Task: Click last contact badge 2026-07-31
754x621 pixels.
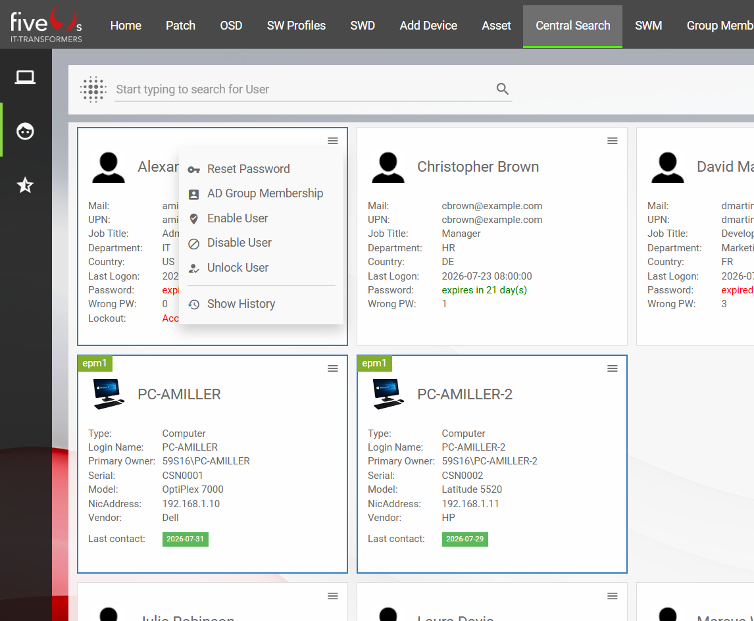Action: coord(185,539)
